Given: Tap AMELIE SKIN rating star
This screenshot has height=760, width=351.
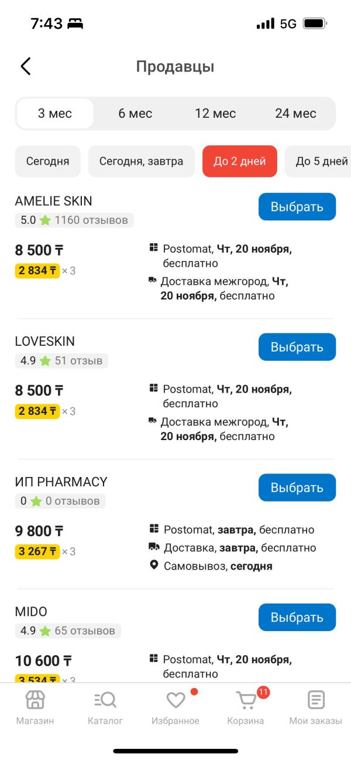Looking at the screenshot, I should (45, 221).
